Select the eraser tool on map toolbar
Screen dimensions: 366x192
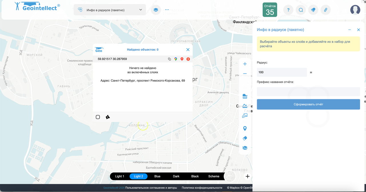245,138
